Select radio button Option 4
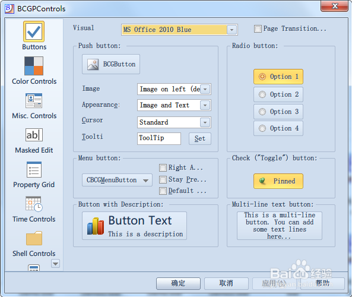 pyautogui.click(x=278, y=128)
